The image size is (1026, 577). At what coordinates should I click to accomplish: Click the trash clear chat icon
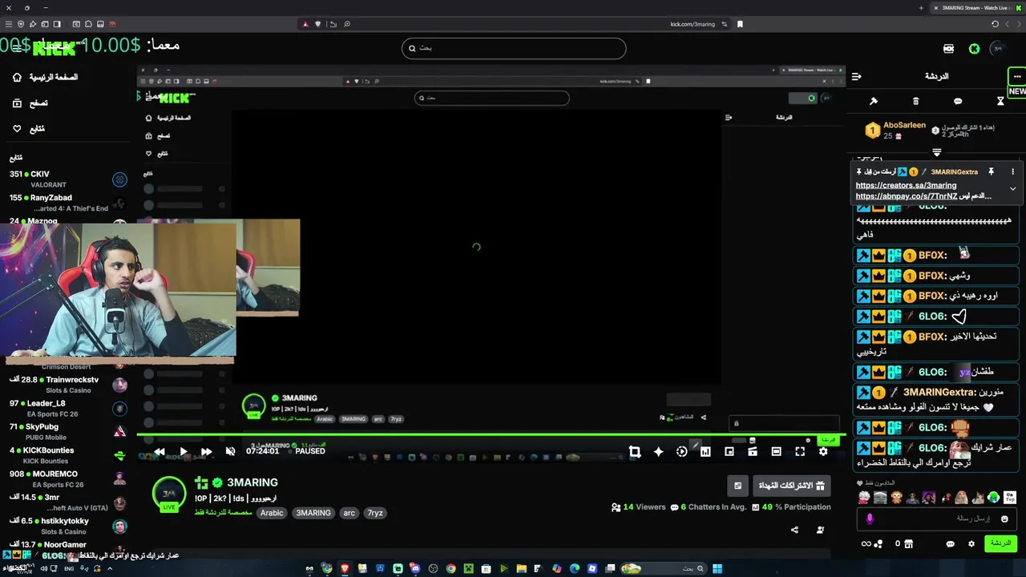915,101
